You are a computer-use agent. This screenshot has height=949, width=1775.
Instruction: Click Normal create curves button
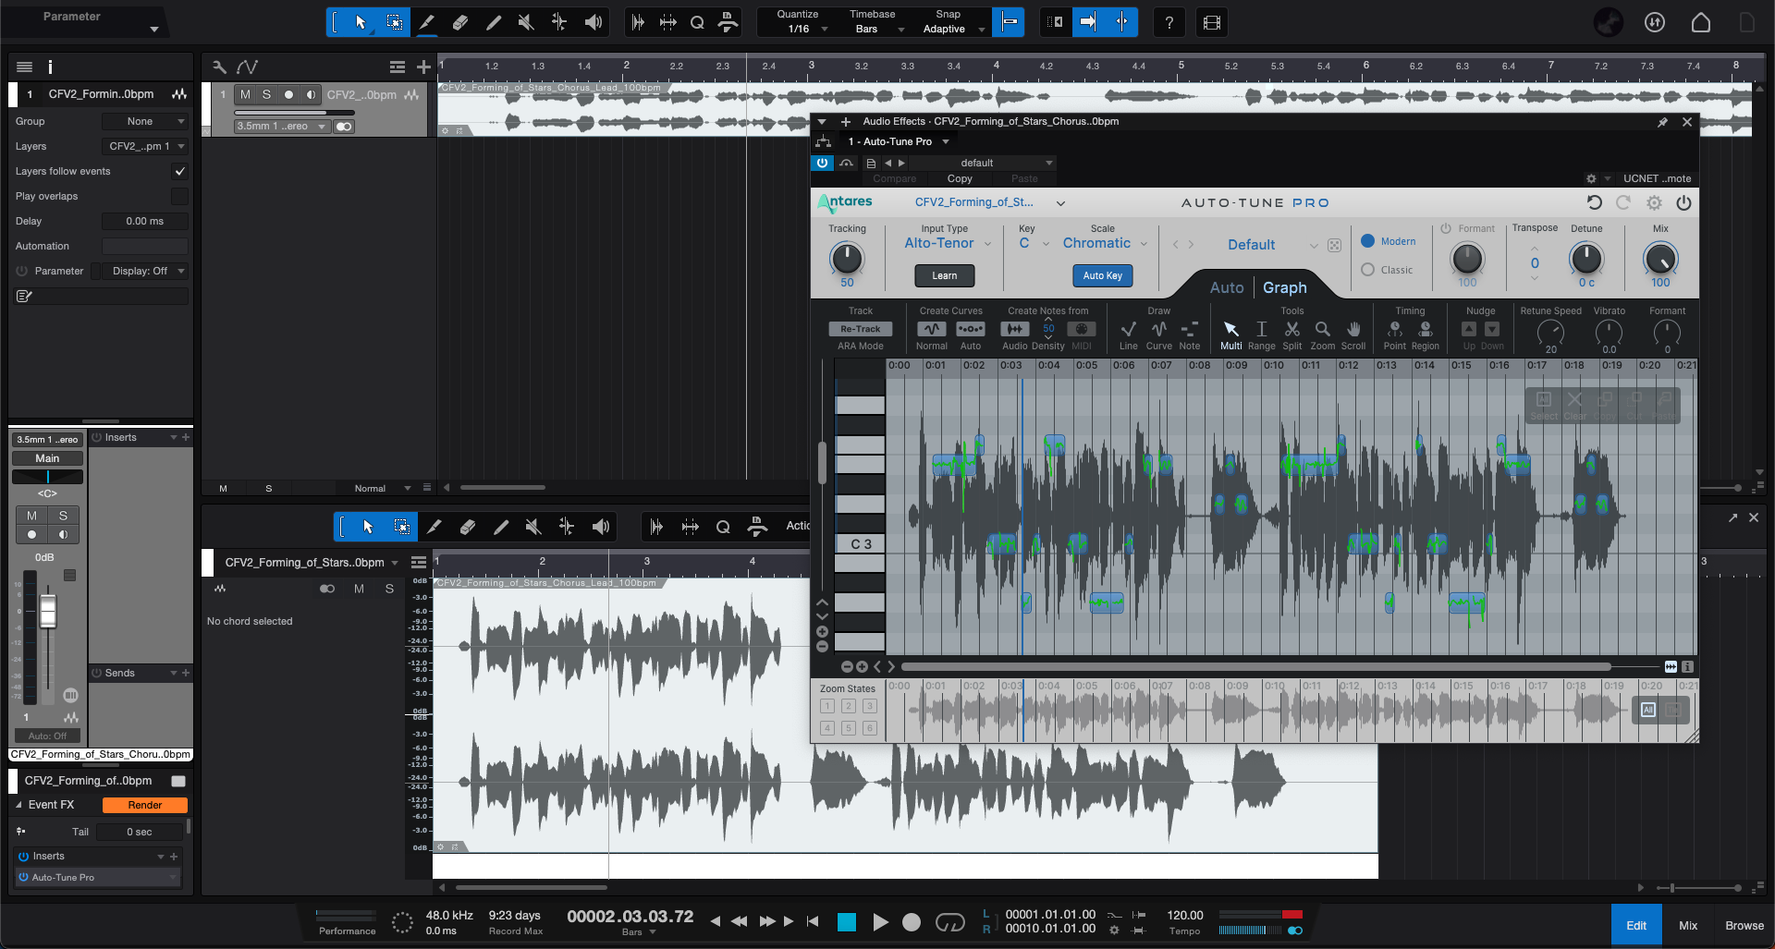coord(932,329)
